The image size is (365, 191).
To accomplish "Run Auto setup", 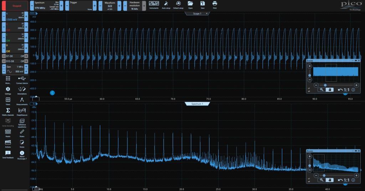I will 166,5.
